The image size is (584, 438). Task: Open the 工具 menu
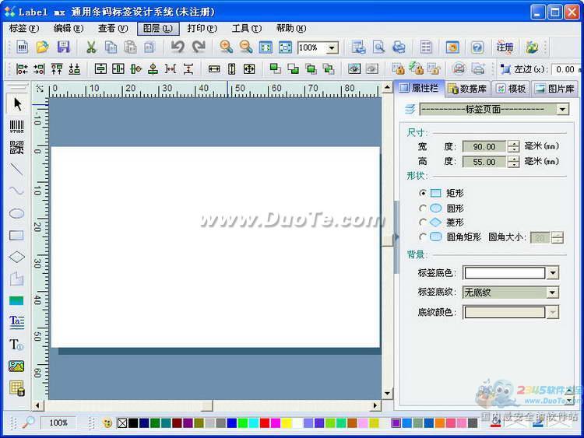click(x=247, y=28)
